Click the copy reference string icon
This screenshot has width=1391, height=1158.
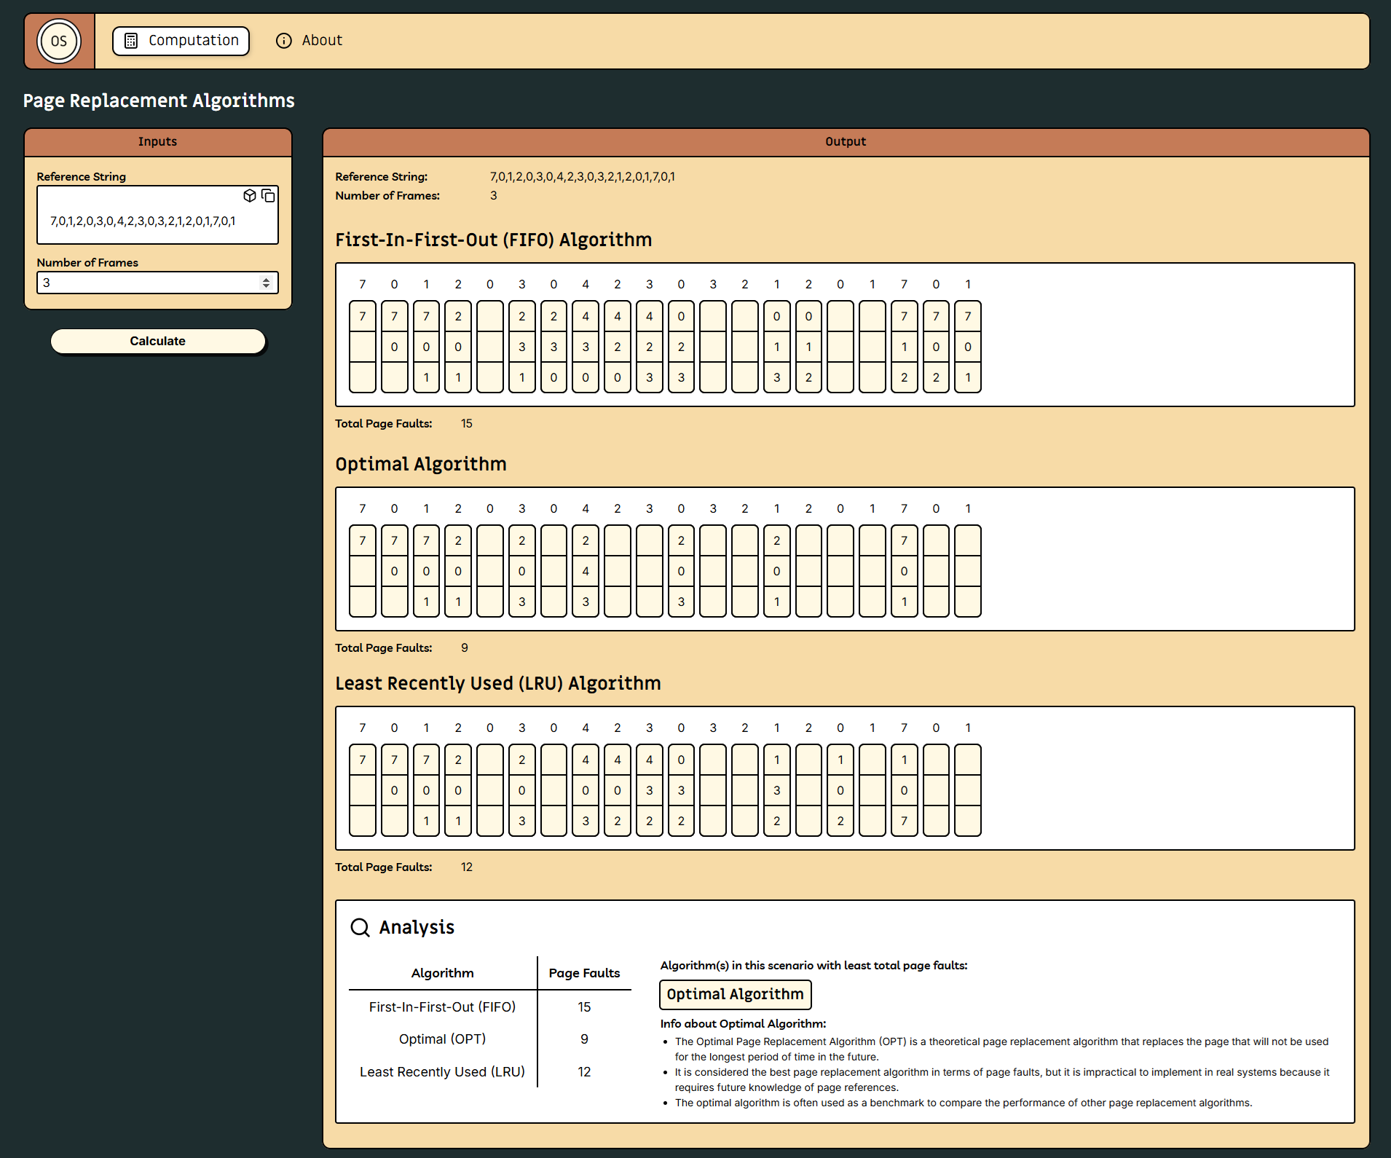[268, 195]
